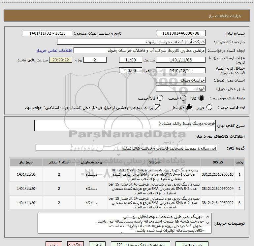
Task: Click the delivery province field خراسان رضوی
Action: (181, 80)
